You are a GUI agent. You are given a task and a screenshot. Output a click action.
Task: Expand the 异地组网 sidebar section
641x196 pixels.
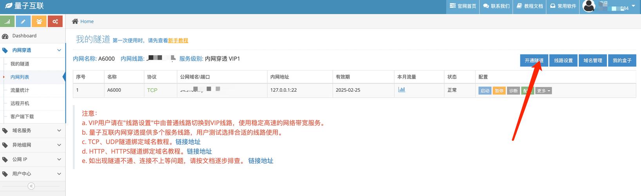click(33, 145)
